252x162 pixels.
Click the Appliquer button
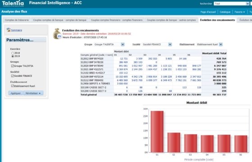click(x=16, y=93)
